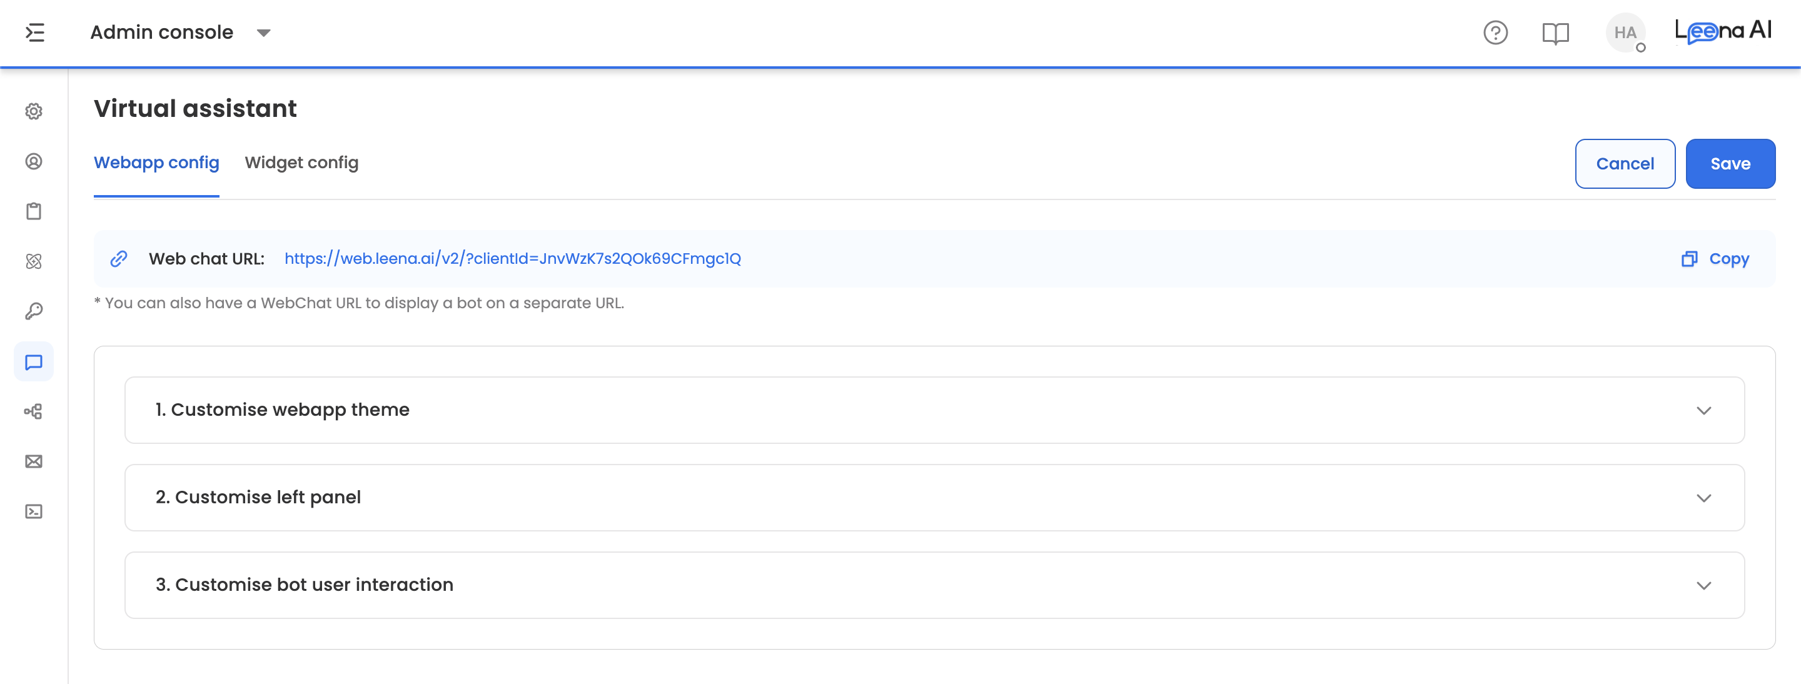Open the settings gear in the sidebar
The image size is (1801, 684).
(x=34, y=112)
